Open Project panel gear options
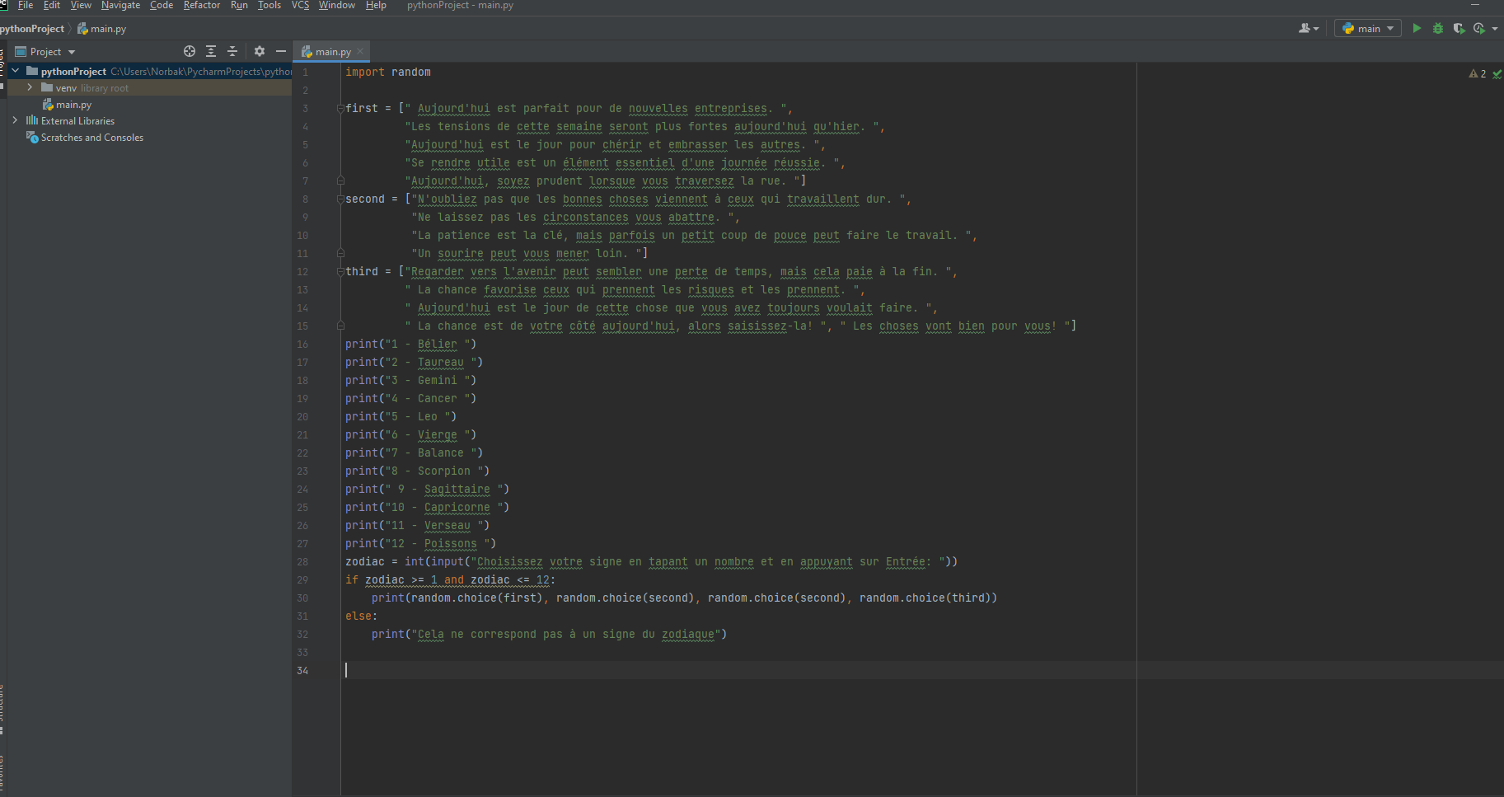 [x=260, y=51]
